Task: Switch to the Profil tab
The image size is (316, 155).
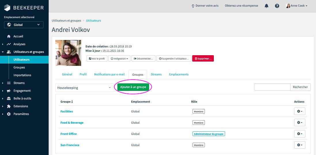Action: tap(83, 74)
